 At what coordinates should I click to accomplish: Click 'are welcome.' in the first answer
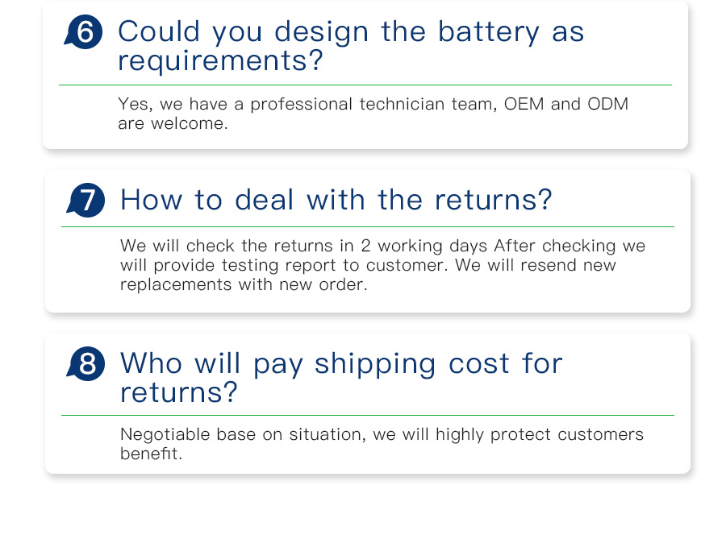tap(173, 123)
